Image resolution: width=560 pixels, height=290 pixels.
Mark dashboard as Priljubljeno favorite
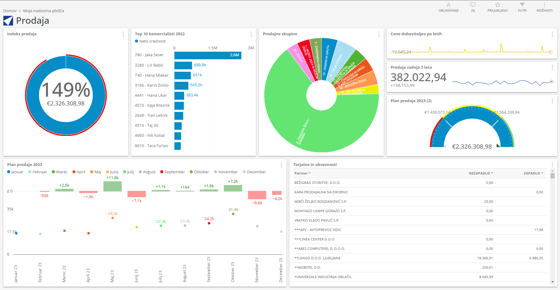[497, 7]
